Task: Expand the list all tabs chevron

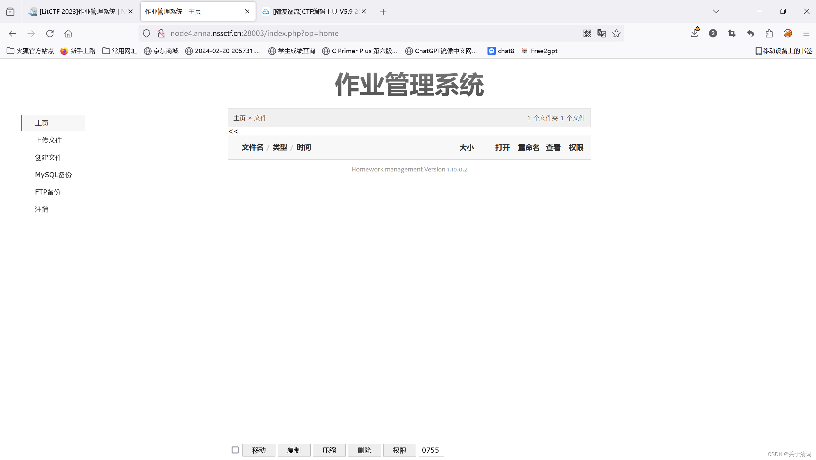Action: (x=716, y=12)
